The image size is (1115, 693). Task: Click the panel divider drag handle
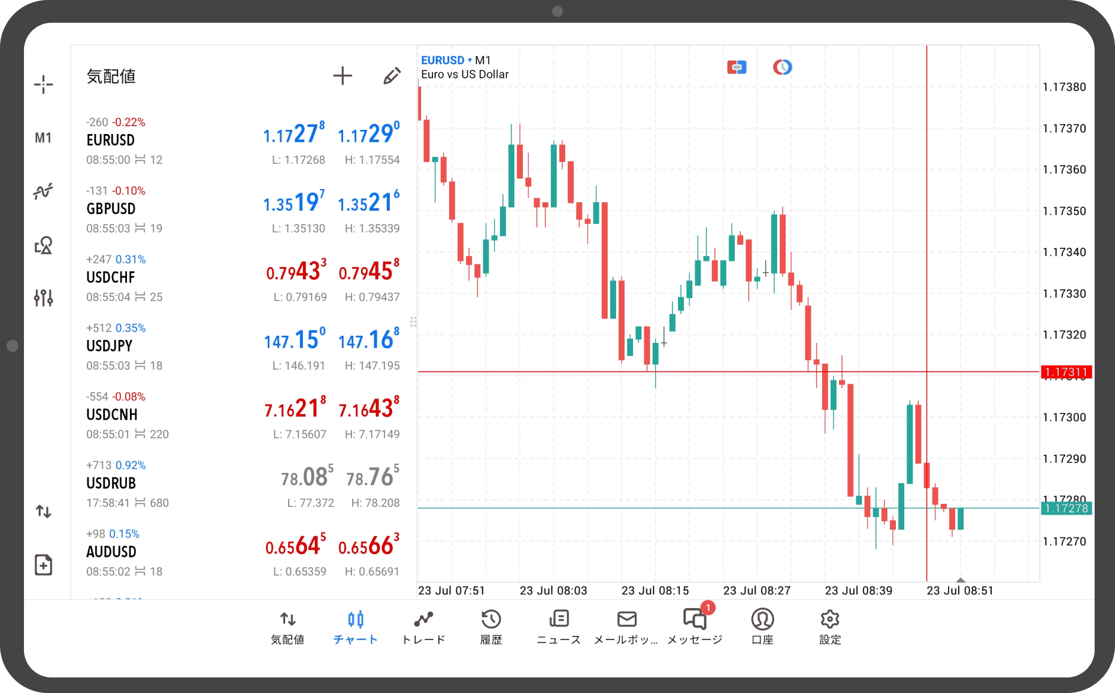pos(413,322)
